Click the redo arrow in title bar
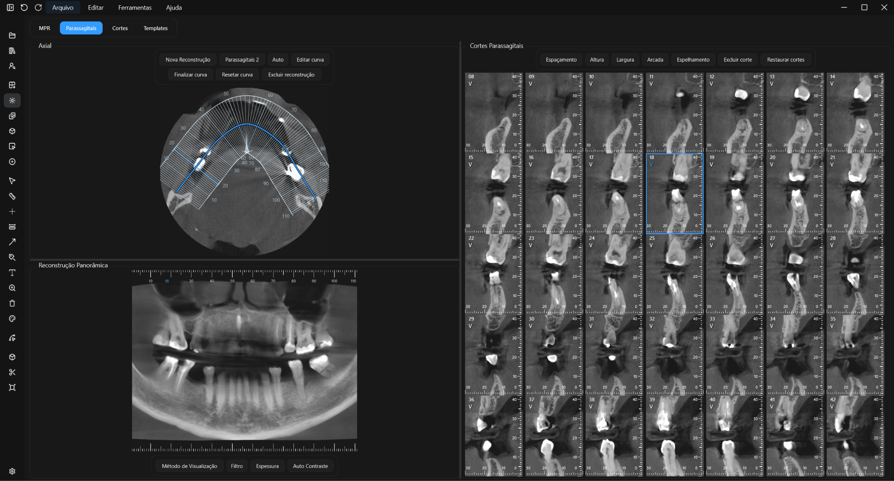 pyautogui.click(x=38, y=7)
